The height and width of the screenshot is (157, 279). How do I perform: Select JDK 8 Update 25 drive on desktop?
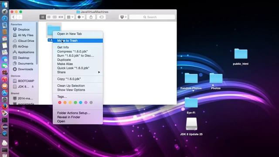tap(191, 124)
